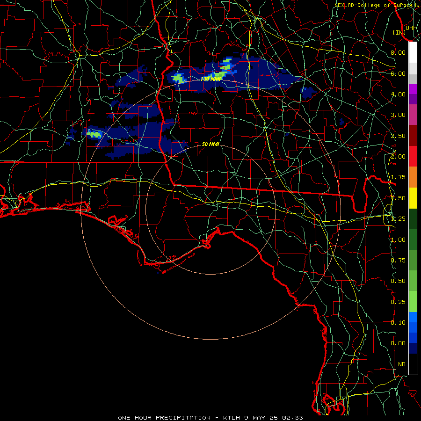Pick the yellow 1.50 legend swatch
The height and width of the screenshot is (421, 421).
tap(413, 198)
